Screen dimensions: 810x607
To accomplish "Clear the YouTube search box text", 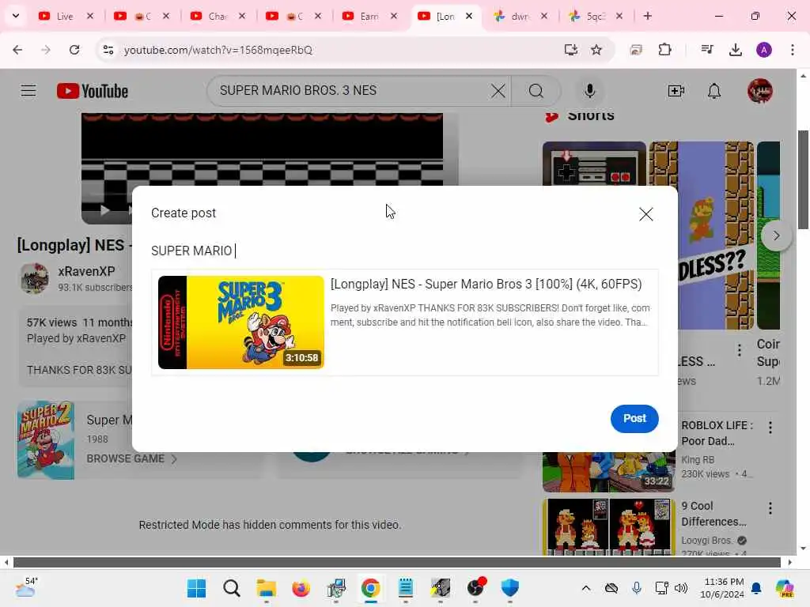I will 498,92.
